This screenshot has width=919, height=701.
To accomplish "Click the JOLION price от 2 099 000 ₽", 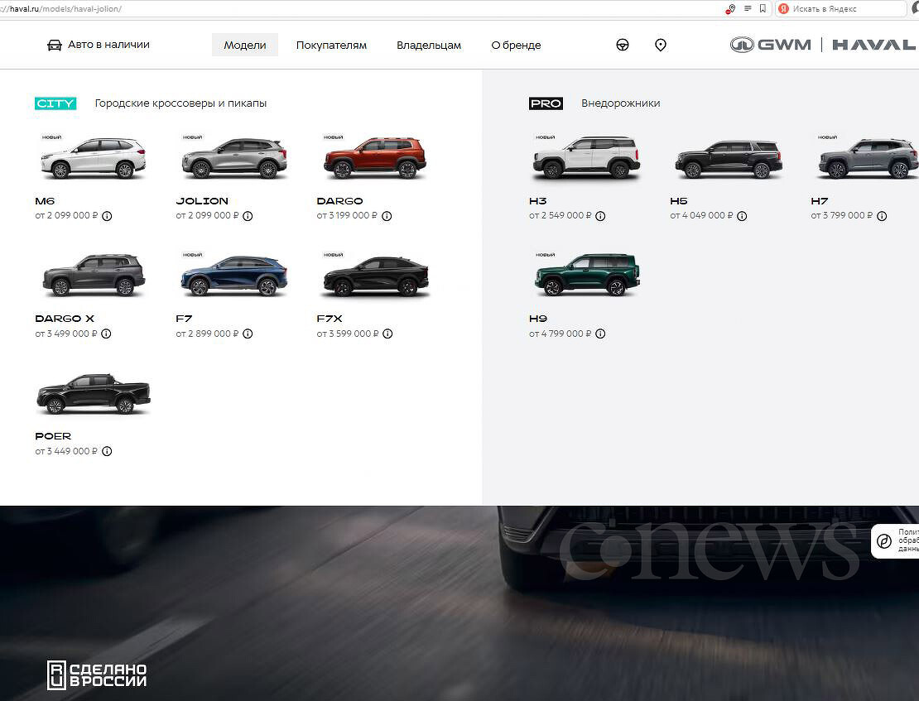I will click(x=208, y=216).
